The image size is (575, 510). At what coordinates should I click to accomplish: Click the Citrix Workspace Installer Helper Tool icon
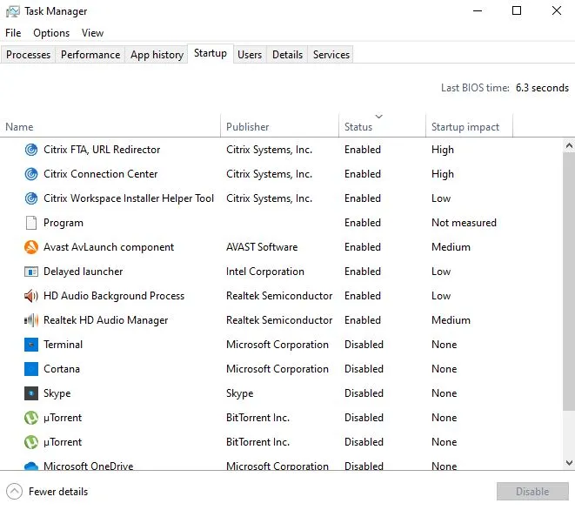tap(31, 198)
